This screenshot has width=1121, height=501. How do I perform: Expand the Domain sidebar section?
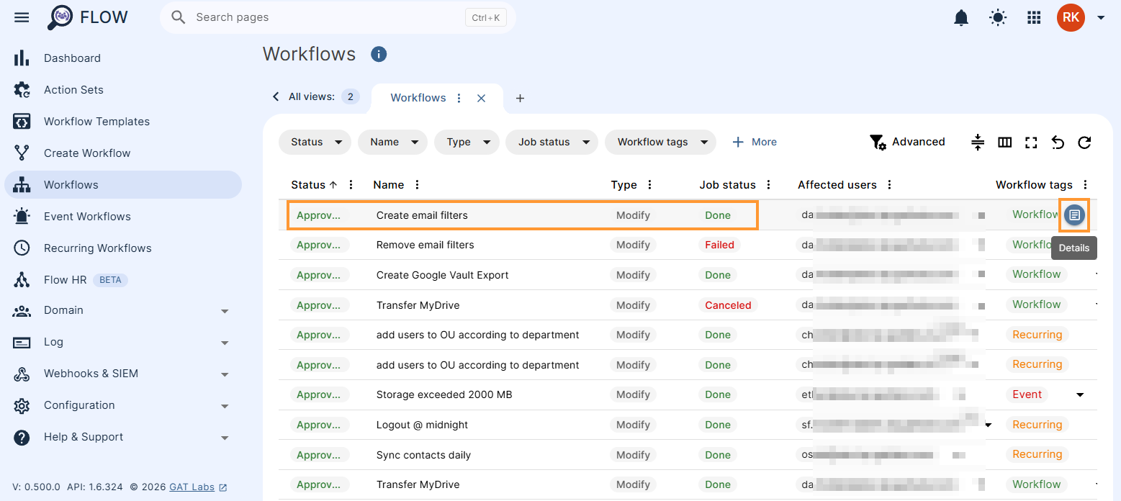point(225,311)
